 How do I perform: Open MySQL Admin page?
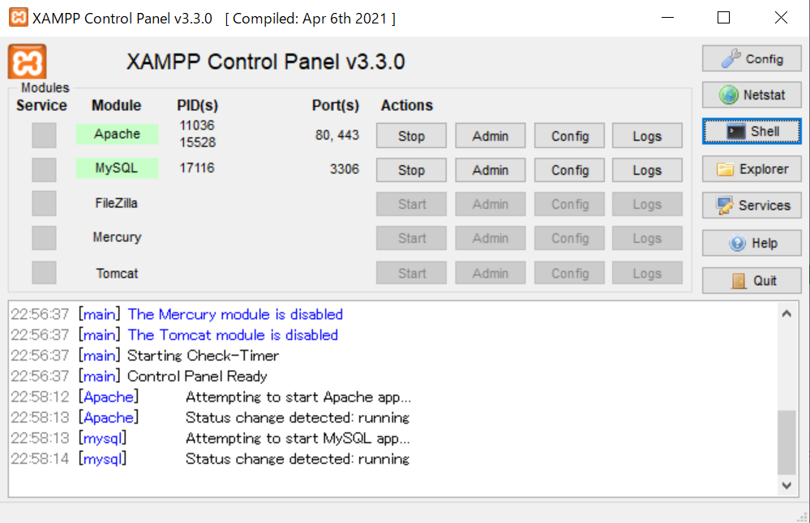(491, 170)
